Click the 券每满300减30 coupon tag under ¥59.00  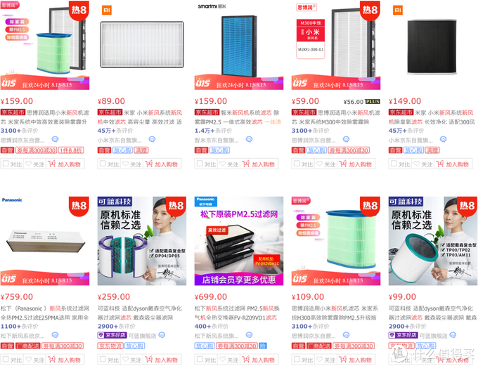(x=349, y=150)
